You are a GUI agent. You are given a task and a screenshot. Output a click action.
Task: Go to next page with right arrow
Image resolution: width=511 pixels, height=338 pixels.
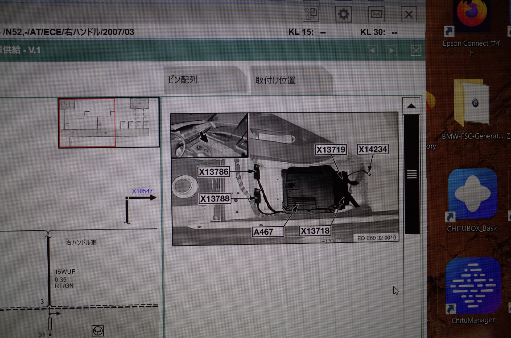[x=391, y=50]
